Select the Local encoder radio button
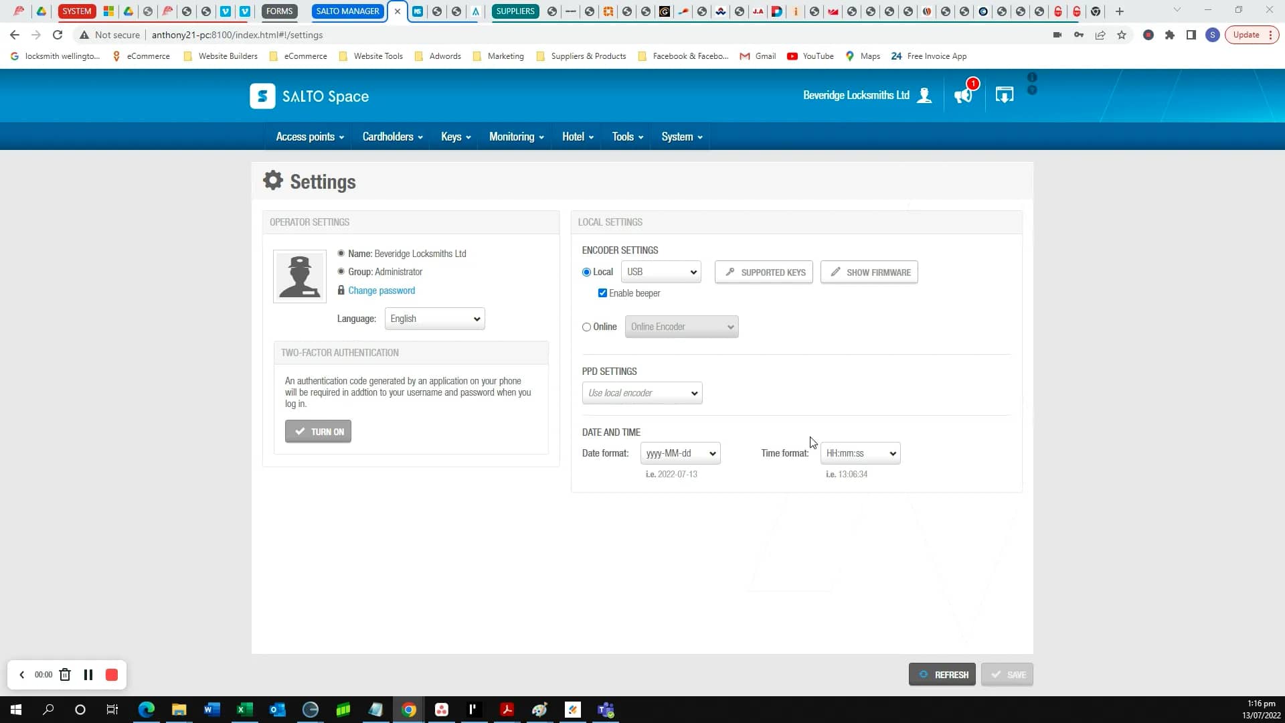Screen dimensions: 1285x723 coord(586,272)
